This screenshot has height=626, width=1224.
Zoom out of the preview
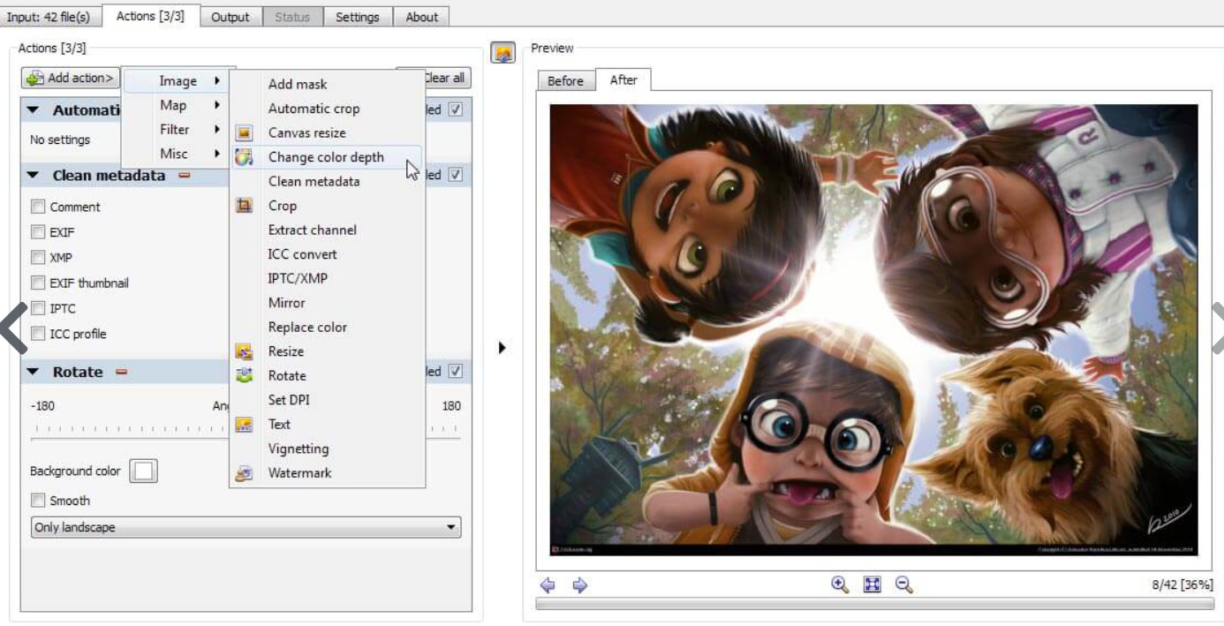[x=903, y=585]
